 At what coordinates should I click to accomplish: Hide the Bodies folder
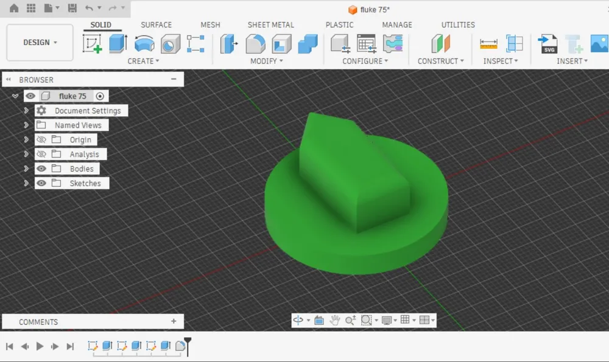[x=41, y=169]
